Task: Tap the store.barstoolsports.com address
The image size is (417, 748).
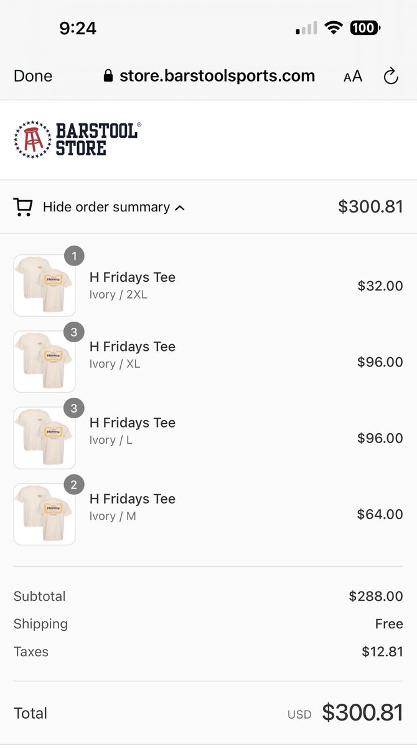Action: (x=217, y=76)
